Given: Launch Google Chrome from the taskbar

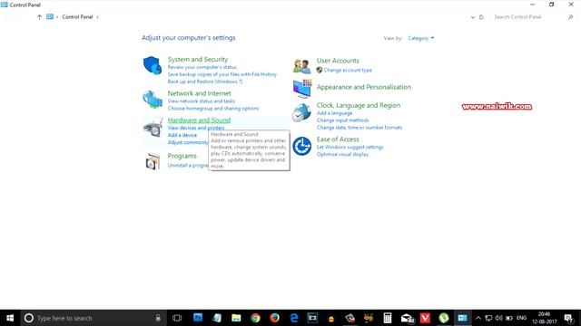Looking at the screenshot, I should pyautogui.click(x=255, y=318).
